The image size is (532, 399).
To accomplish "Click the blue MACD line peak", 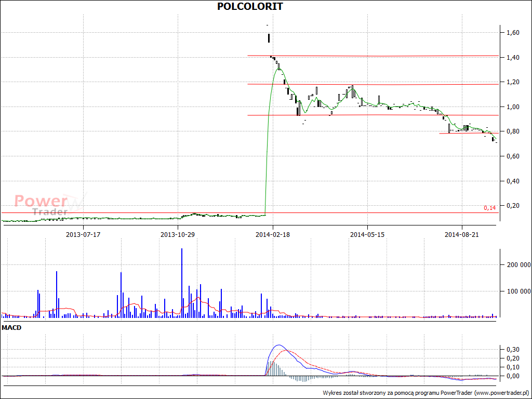I will click(278, 345).
